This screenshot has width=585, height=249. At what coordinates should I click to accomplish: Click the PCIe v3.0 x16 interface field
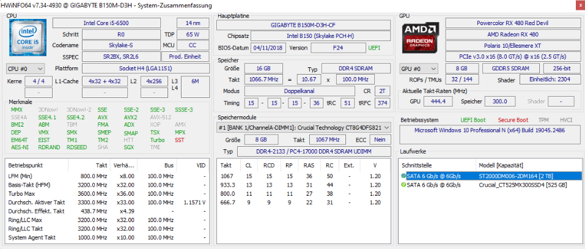pyautogui.click(x=512, y=57)
